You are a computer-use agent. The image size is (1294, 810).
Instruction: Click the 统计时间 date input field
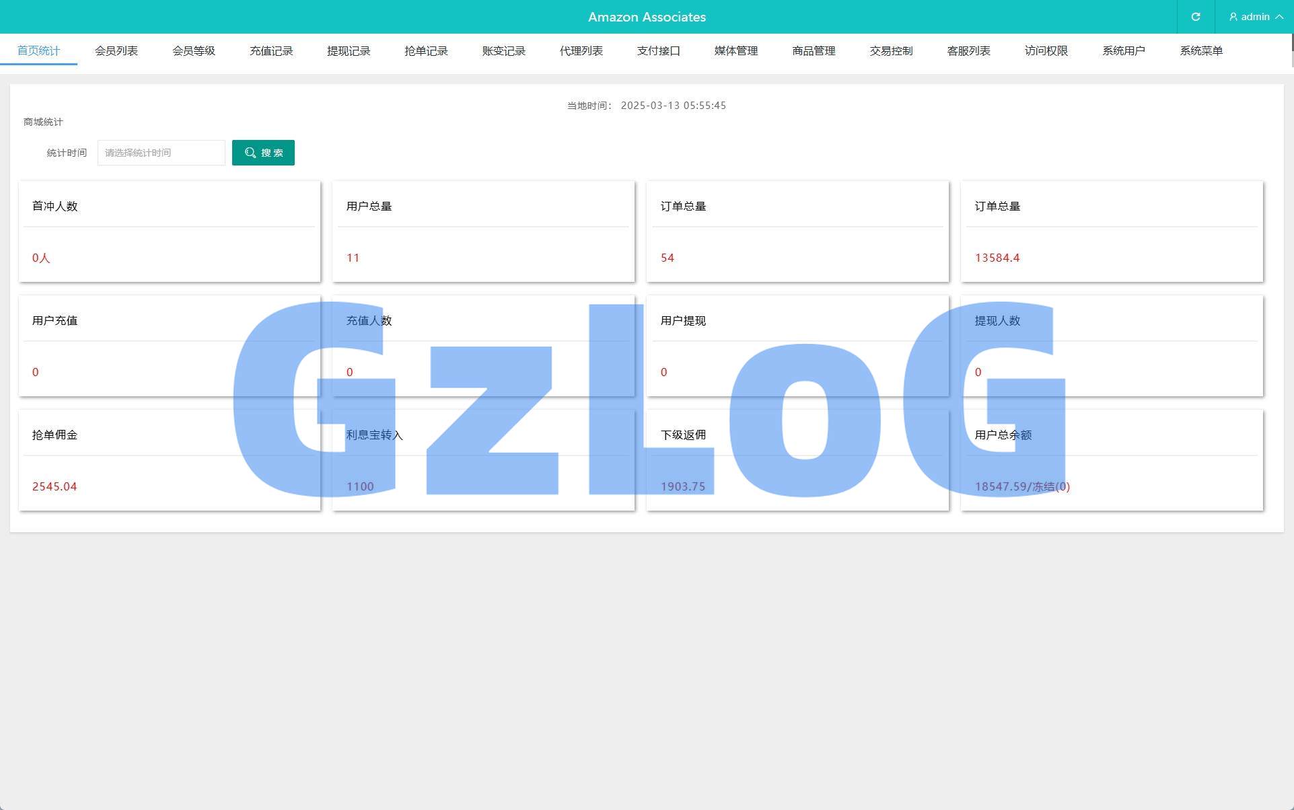[x=161, y=153]
